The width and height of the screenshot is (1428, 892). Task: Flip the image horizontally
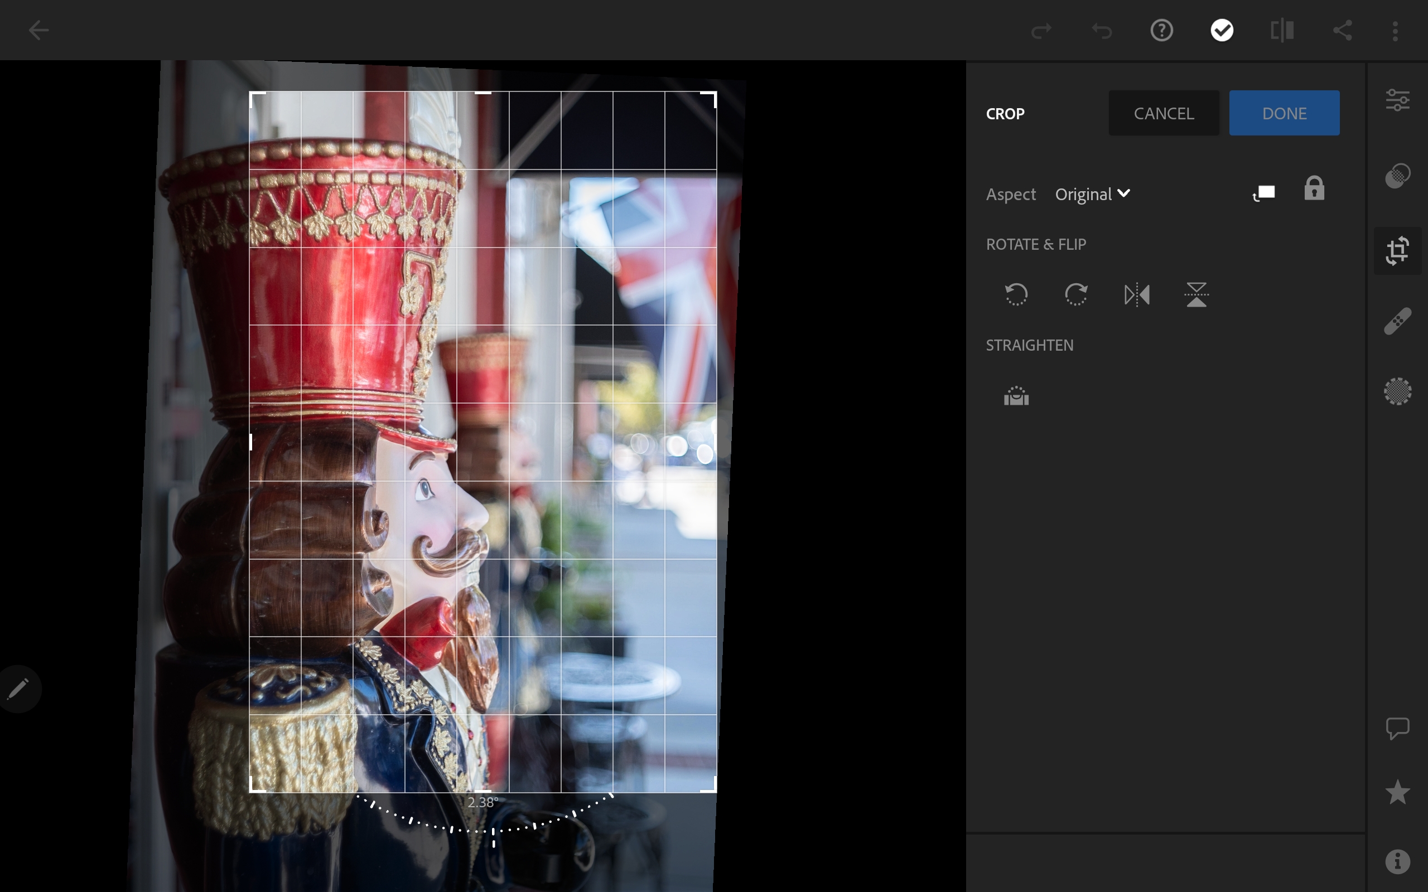(x=1136, y=294)
